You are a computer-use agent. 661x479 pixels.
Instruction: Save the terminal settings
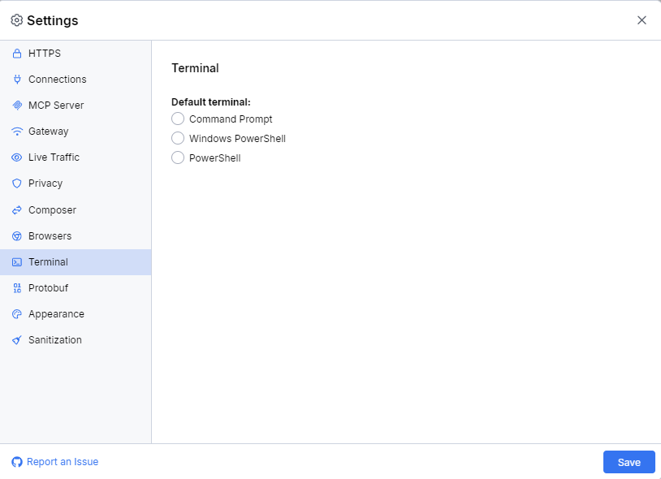point(629,461)
